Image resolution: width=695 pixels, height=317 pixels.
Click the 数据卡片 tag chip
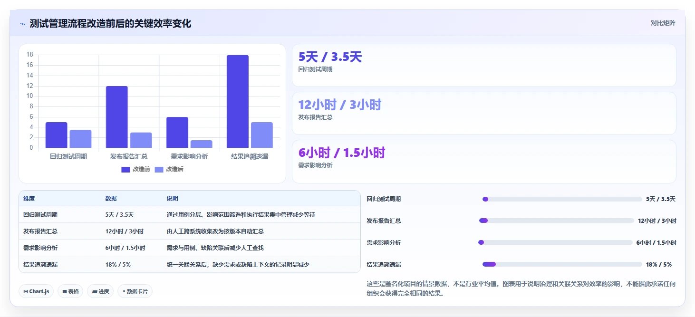coord(135,291)
